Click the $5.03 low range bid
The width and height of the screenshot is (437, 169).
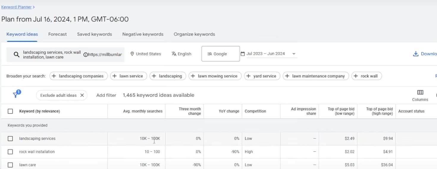(x=349, y=165)
